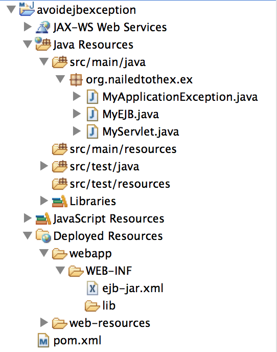Select the src/main/resources folder
277x352 pixels.
point(123,149)
